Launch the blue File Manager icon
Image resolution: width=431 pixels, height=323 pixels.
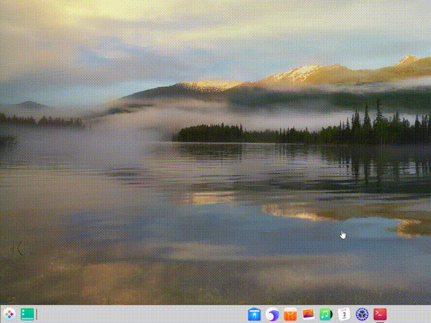pos(254,314)
